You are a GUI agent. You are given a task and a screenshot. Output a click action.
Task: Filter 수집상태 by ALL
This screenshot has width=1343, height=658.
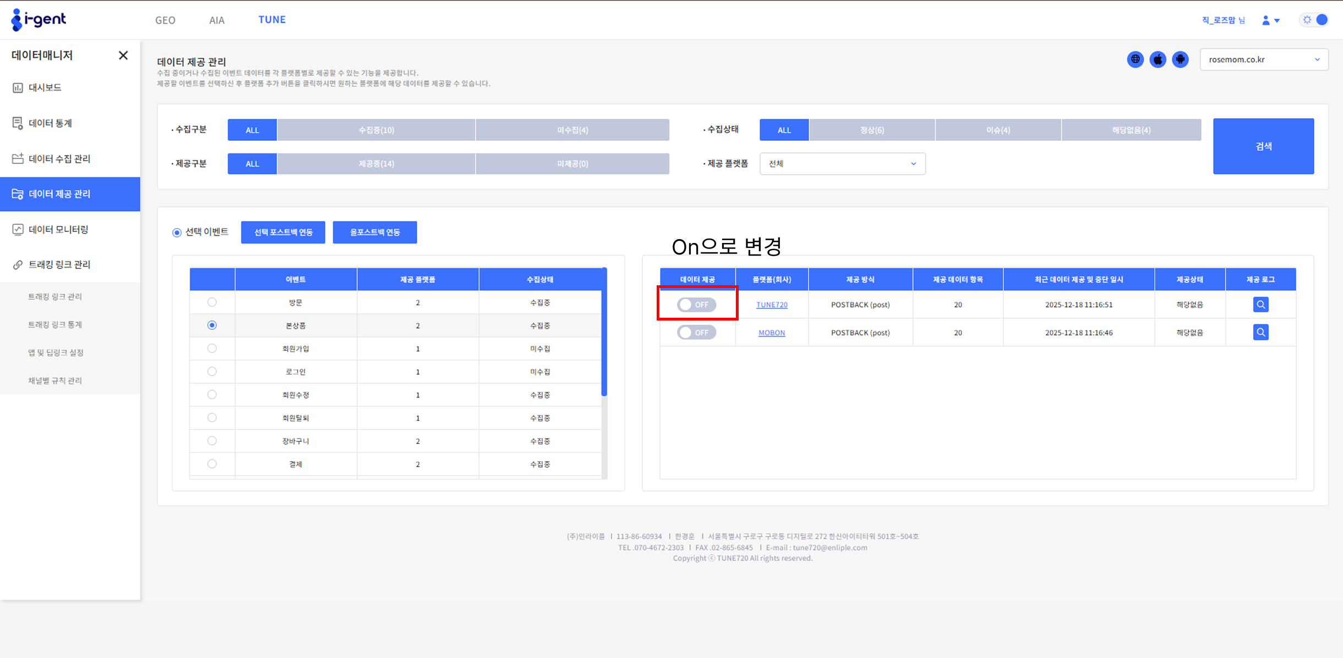(784, 130)
